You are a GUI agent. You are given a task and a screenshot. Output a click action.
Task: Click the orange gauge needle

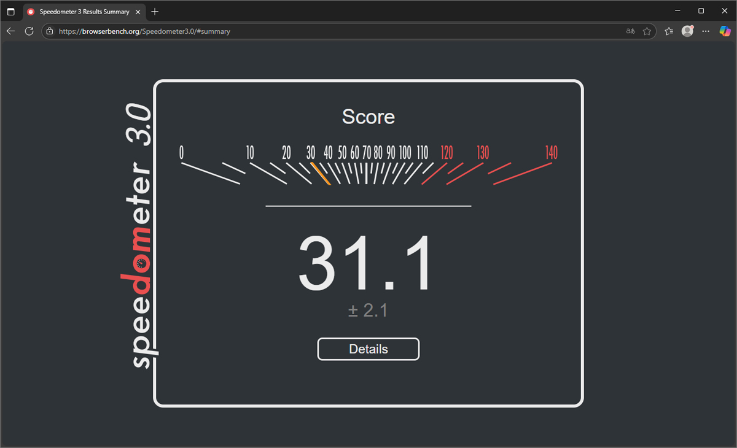click(x=321, y=174)
